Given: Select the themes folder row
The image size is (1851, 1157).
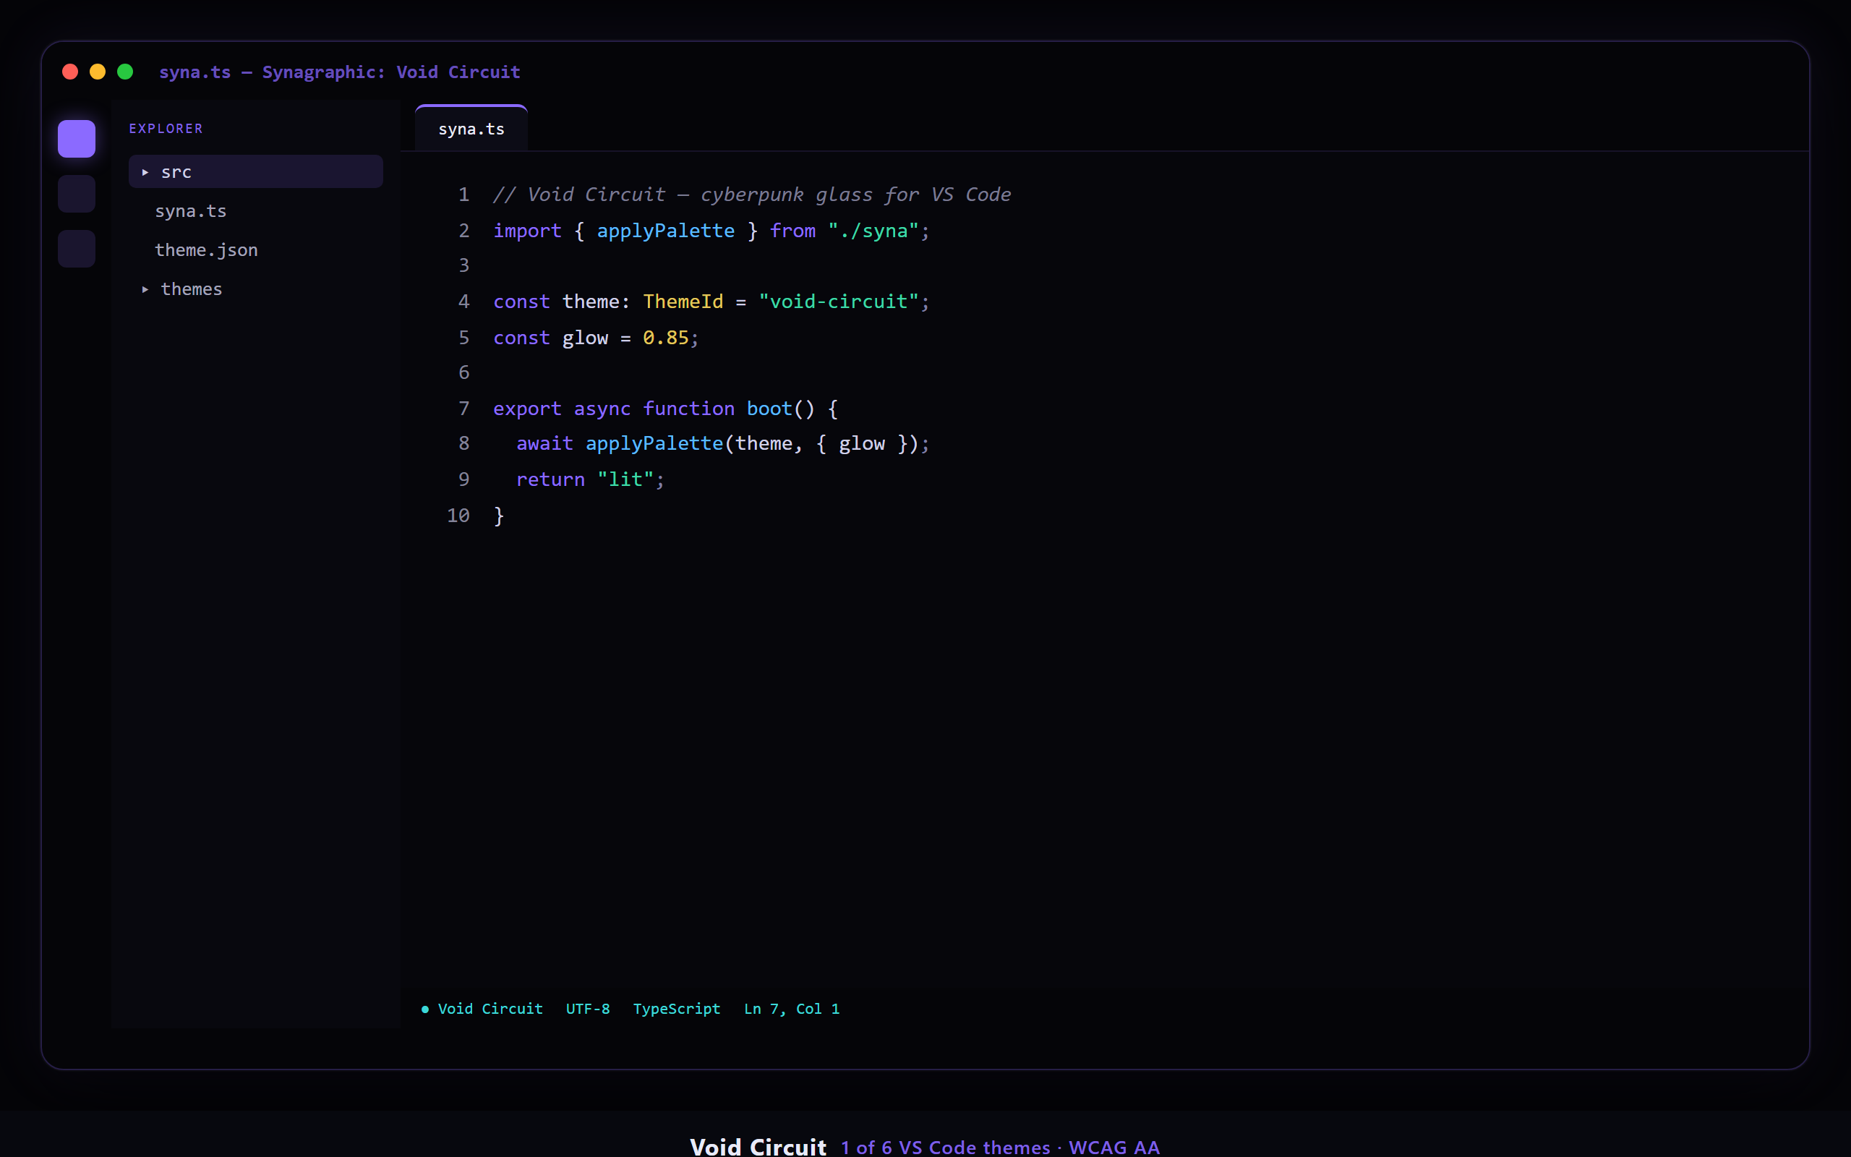Looking at the screenshot, I should (255, 289).
